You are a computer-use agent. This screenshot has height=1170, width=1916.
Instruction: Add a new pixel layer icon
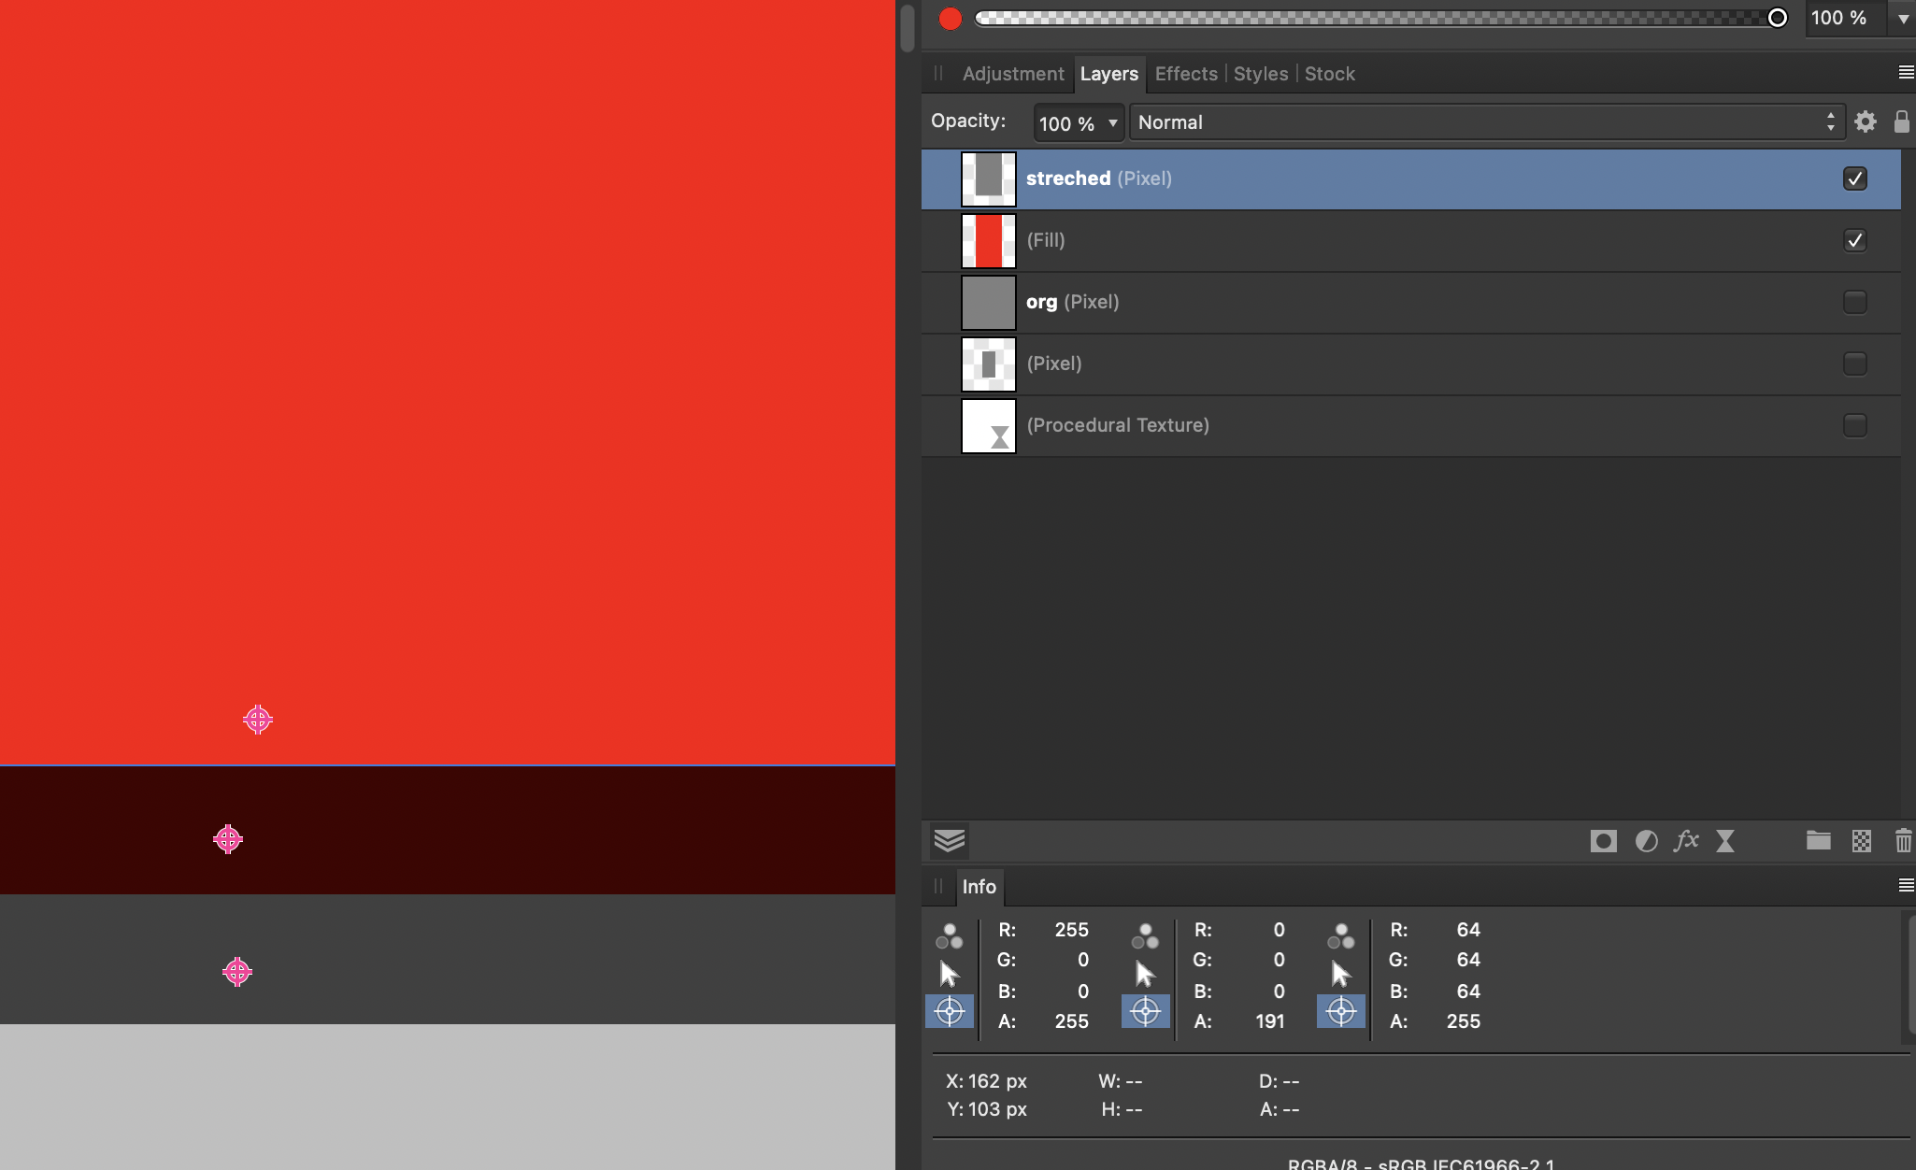[1861, 841]
